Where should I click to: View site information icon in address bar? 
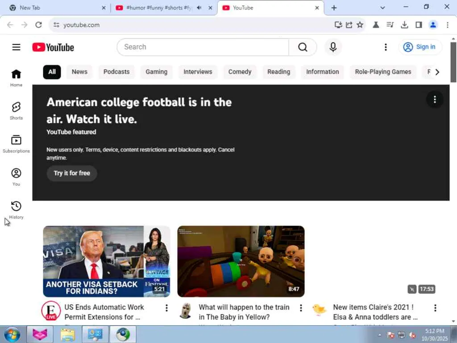click(56, 25)
